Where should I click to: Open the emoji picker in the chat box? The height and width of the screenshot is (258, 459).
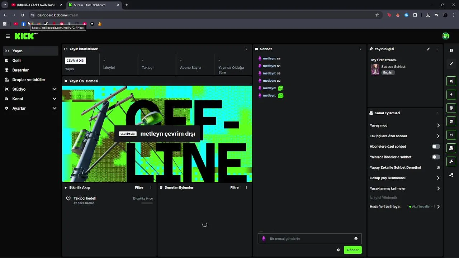356,239
